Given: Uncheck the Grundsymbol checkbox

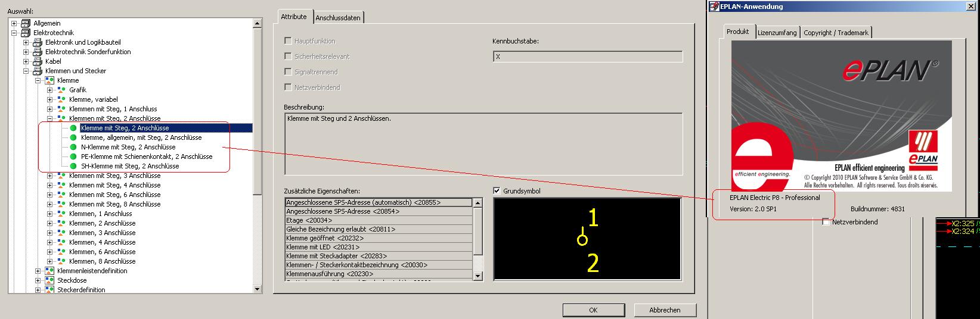Looking at the screenshot, I should (497, 190).
